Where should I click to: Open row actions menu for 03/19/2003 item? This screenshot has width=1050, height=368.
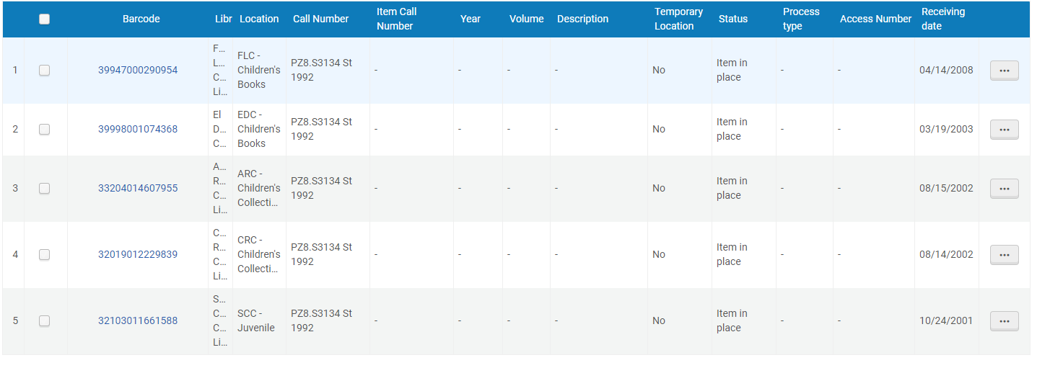click(1004, 130)
